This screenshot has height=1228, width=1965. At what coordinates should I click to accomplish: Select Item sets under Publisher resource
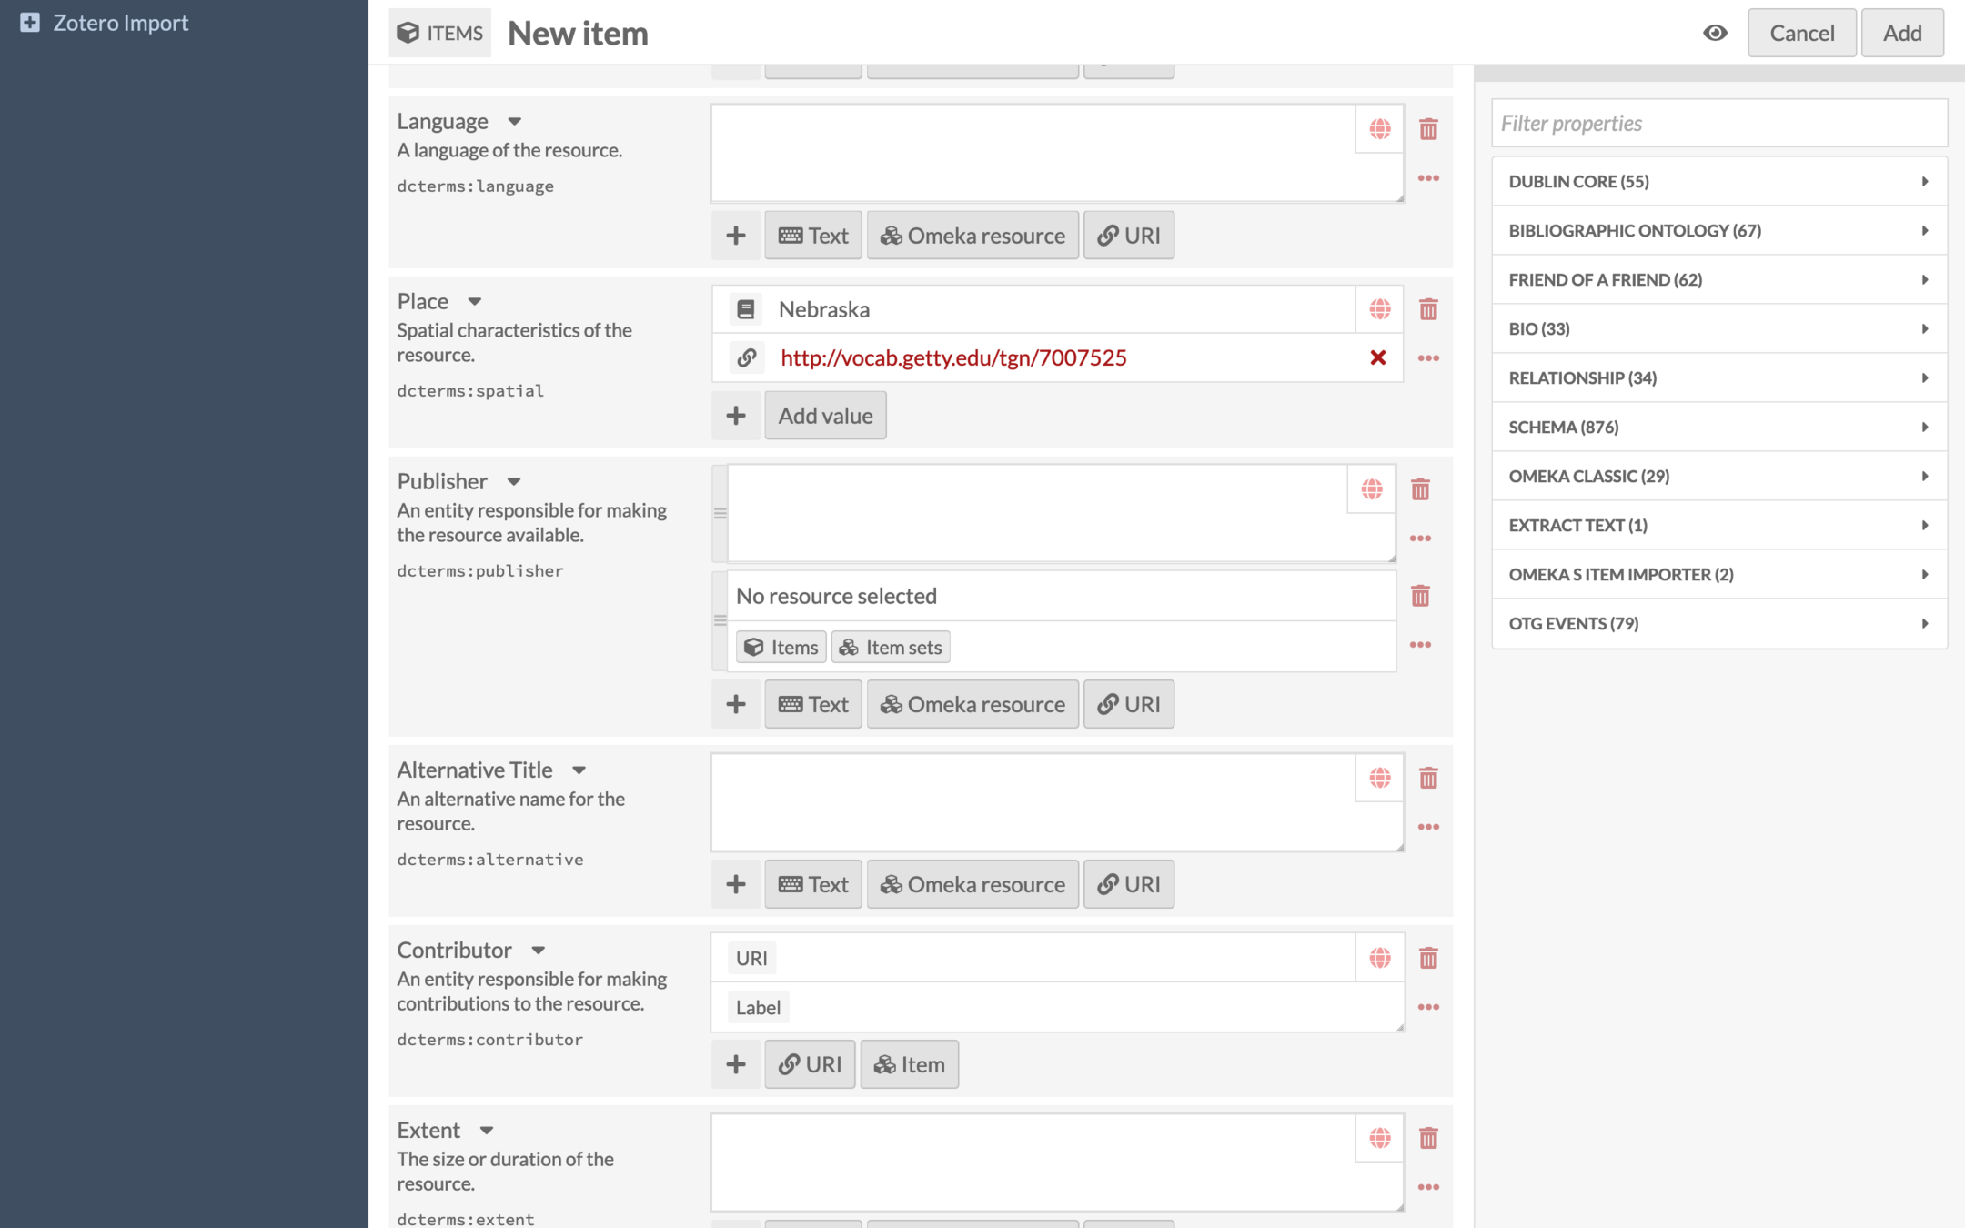tap(890, 647)
